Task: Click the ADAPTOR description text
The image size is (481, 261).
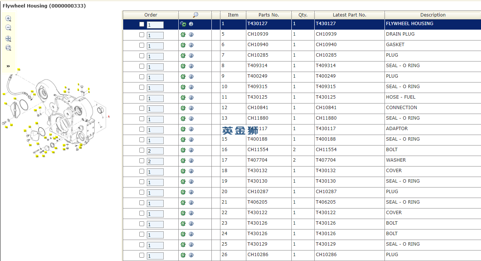Action: click(397, 129)
